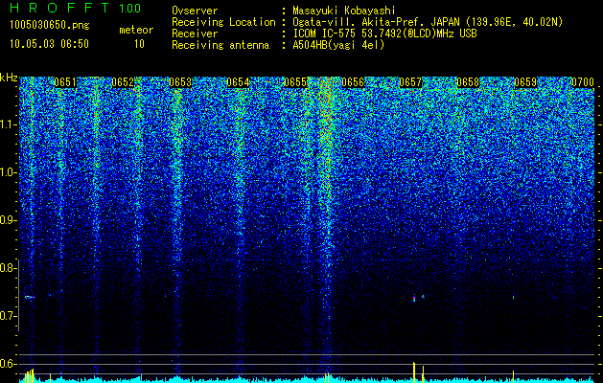Click the 0658 time marker
Viewport: 603px width, 383px height.
click(468, 82)
